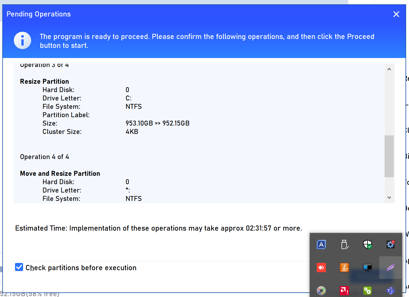Viewport: 409px width, 297px height.
Task: Click the operations list scrollbar thumb
Action: coord(389,156)
